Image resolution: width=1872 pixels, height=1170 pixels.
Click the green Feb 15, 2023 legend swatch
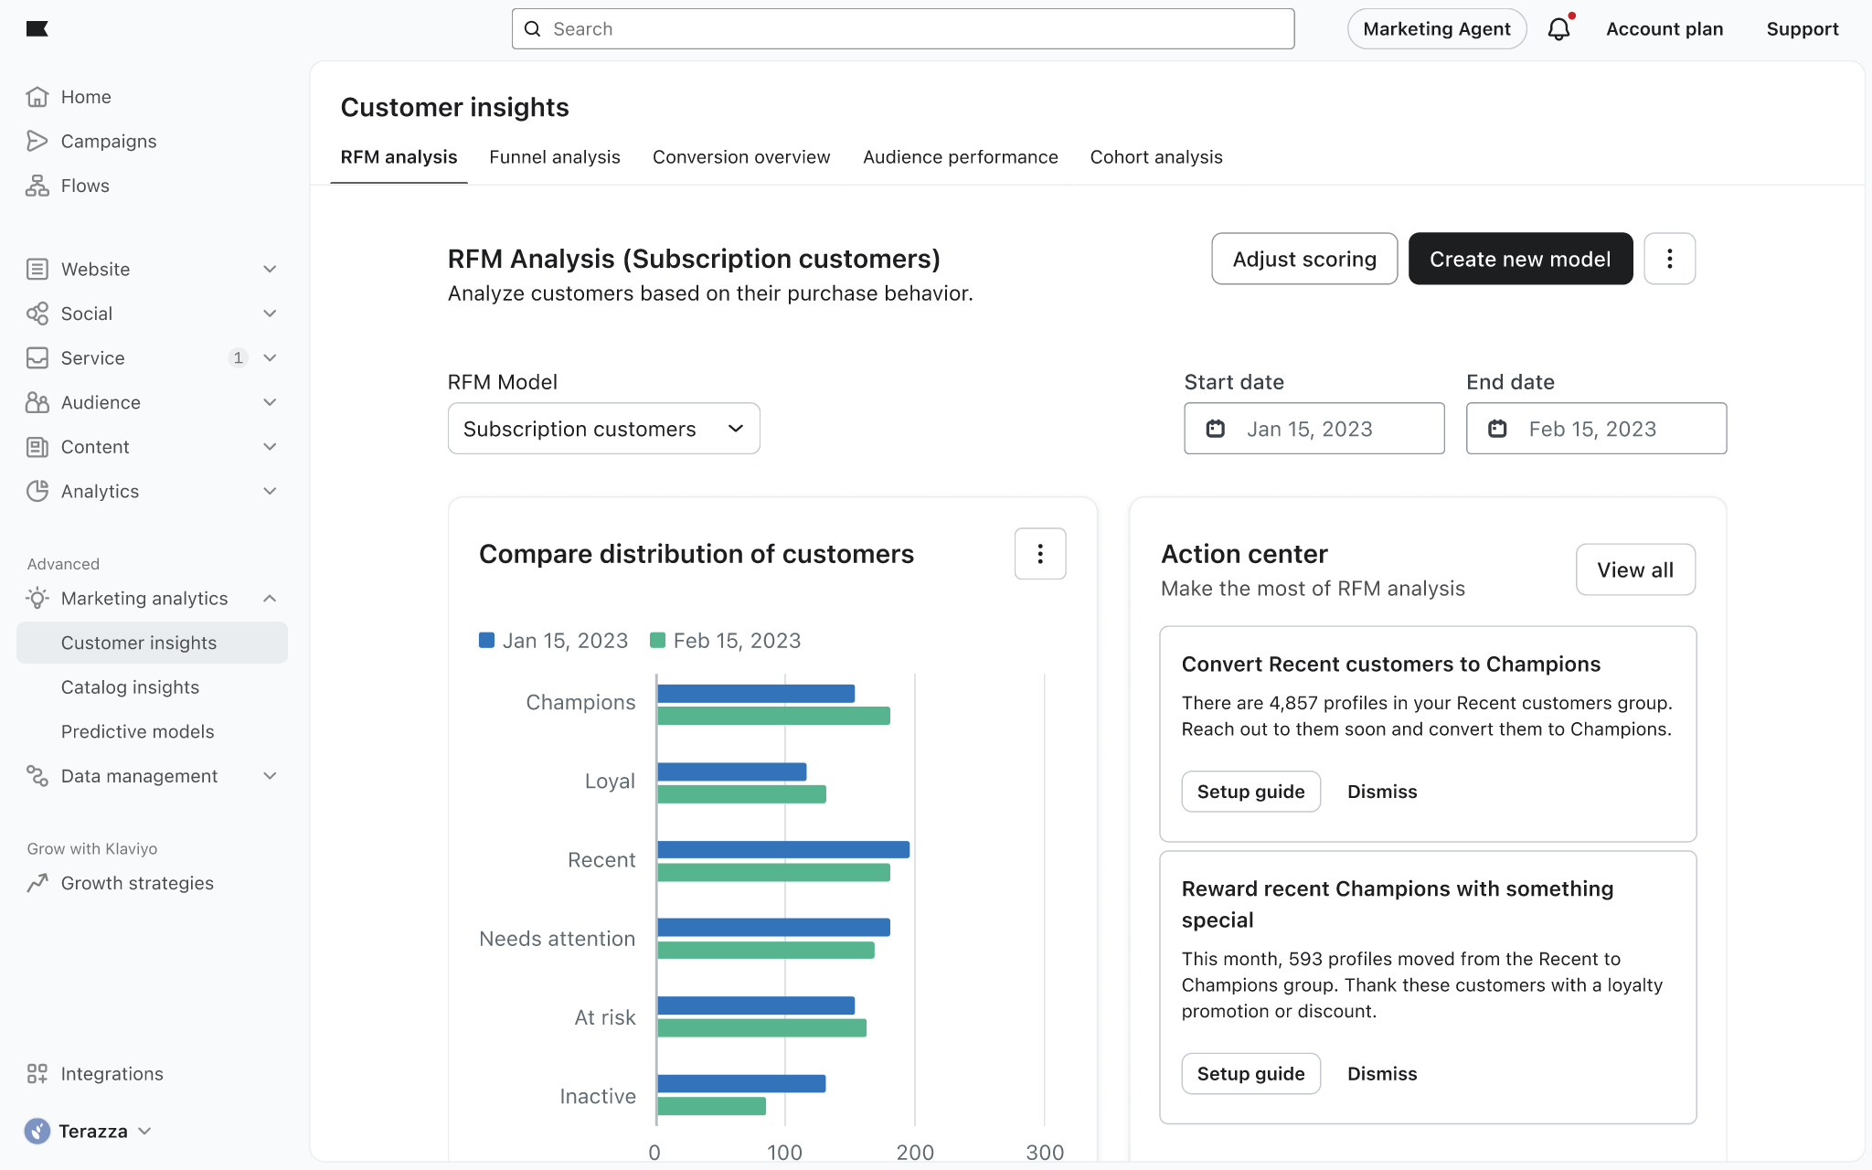[x=657, y=640]
